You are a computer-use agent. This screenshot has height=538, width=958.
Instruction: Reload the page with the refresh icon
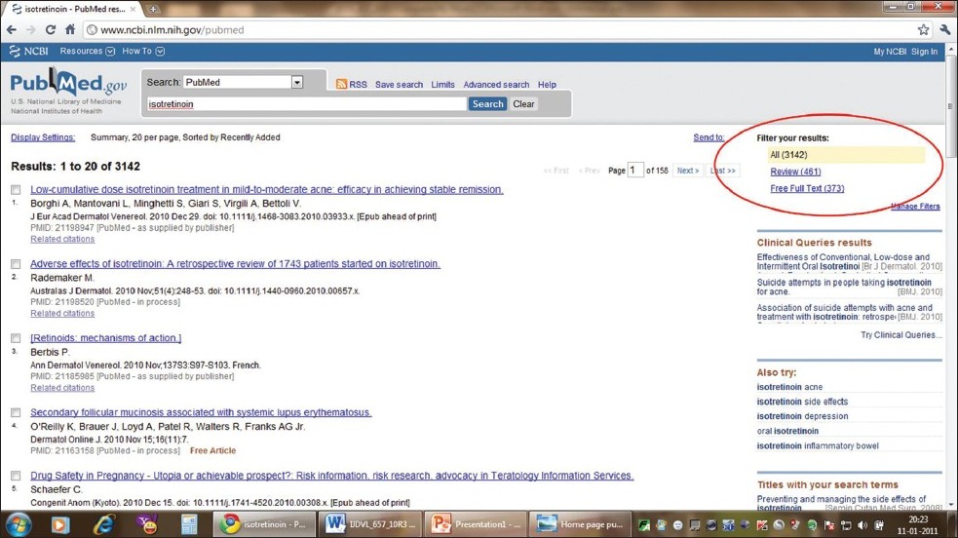click(x=51, y=29)
